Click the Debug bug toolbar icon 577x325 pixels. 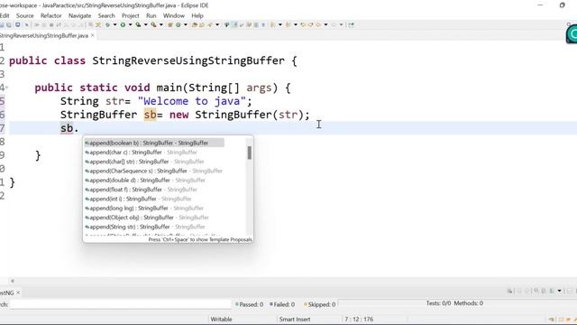pyautogui.click(x=107, y=25)
